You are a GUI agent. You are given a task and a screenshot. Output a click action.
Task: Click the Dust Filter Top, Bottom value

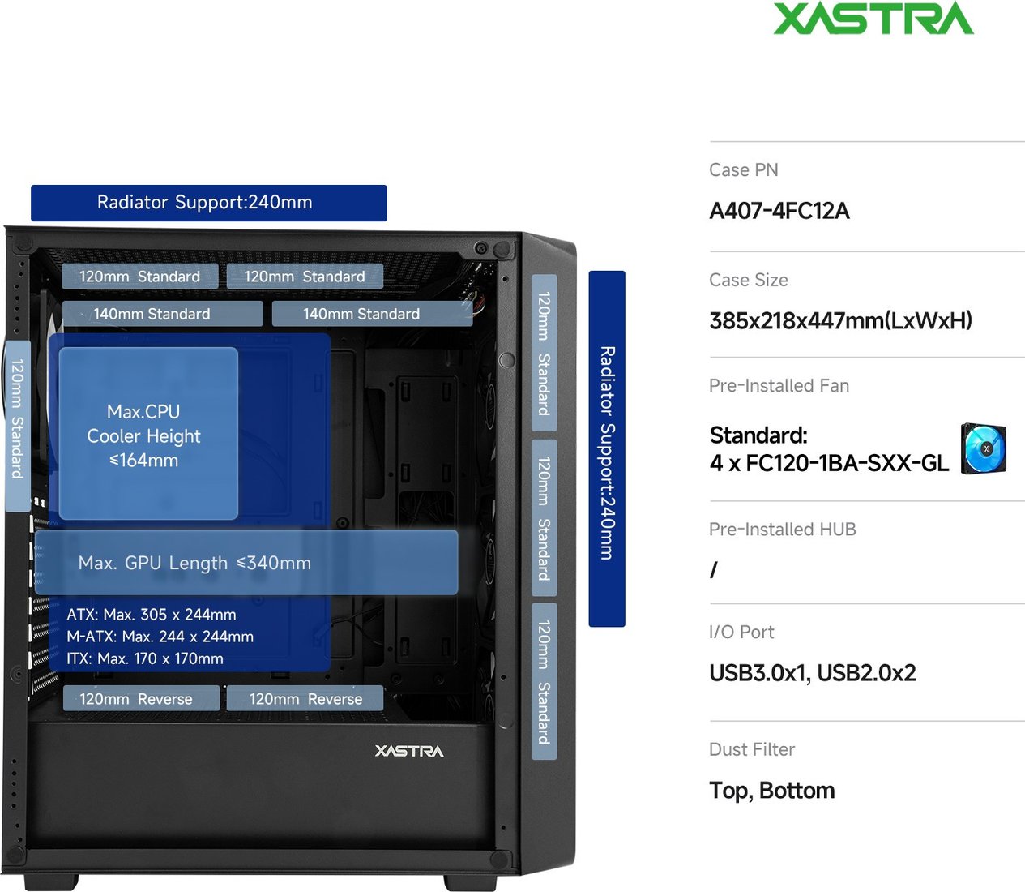pyautogui.click(x=772, y=791)
